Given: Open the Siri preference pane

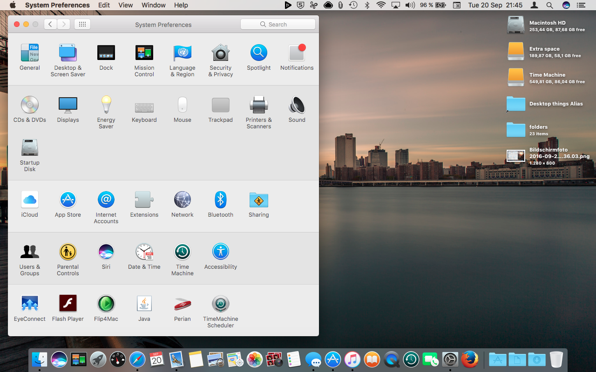Looking at the screenshot, I should [x=106, y=252].
